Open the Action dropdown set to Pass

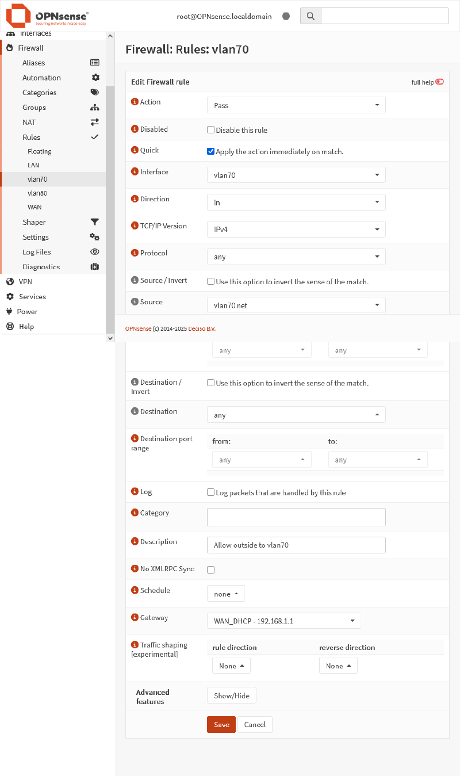[x=296, y=105]
